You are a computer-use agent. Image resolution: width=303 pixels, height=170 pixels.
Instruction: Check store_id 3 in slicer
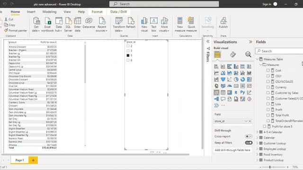tap(128, 51)
